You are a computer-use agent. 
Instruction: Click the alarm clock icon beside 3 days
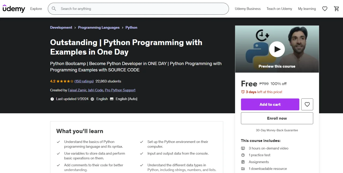point(243,92)
